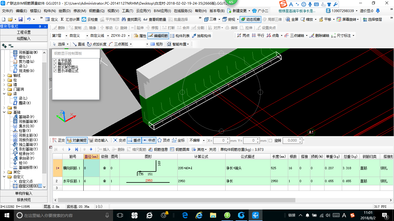Click 全屏 full screen icon
The width and height of the screenshot is (394, 221).
click(x=292, y=19)
